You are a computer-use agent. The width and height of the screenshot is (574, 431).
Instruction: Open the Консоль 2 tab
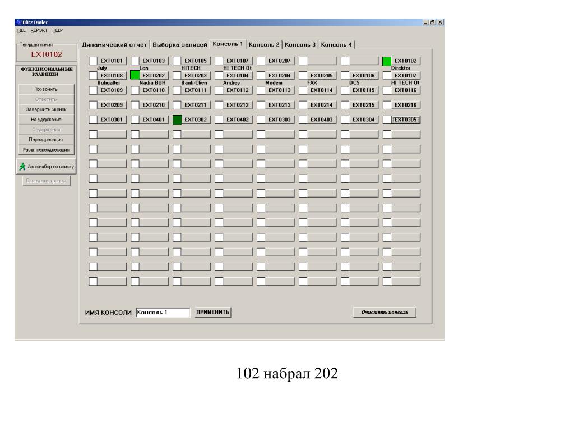264,45
